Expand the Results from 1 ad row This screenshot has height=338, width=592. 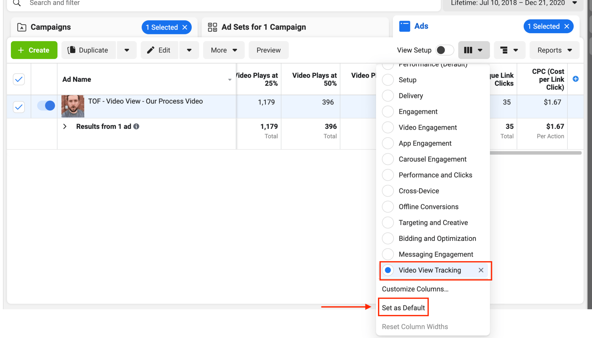(65, 126)
